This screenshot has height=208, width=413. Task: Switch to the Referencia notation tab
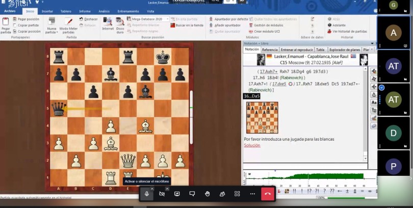[270, 49]
